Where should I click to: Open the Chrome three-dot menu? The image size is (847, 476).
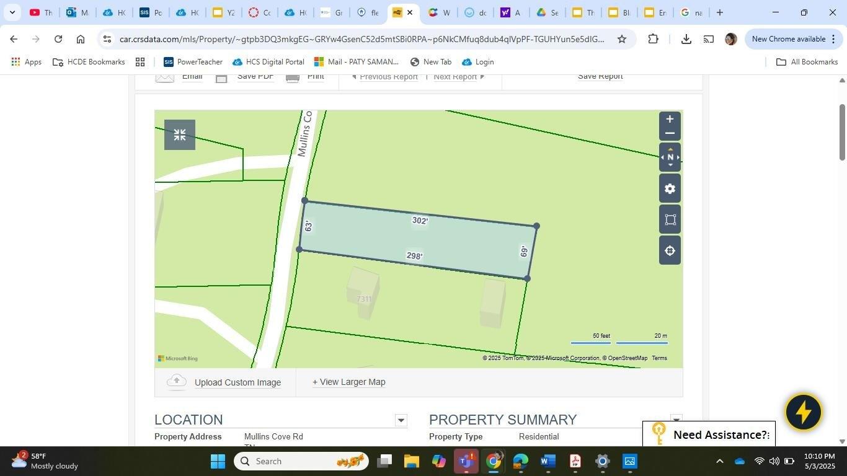click(833, 39)
